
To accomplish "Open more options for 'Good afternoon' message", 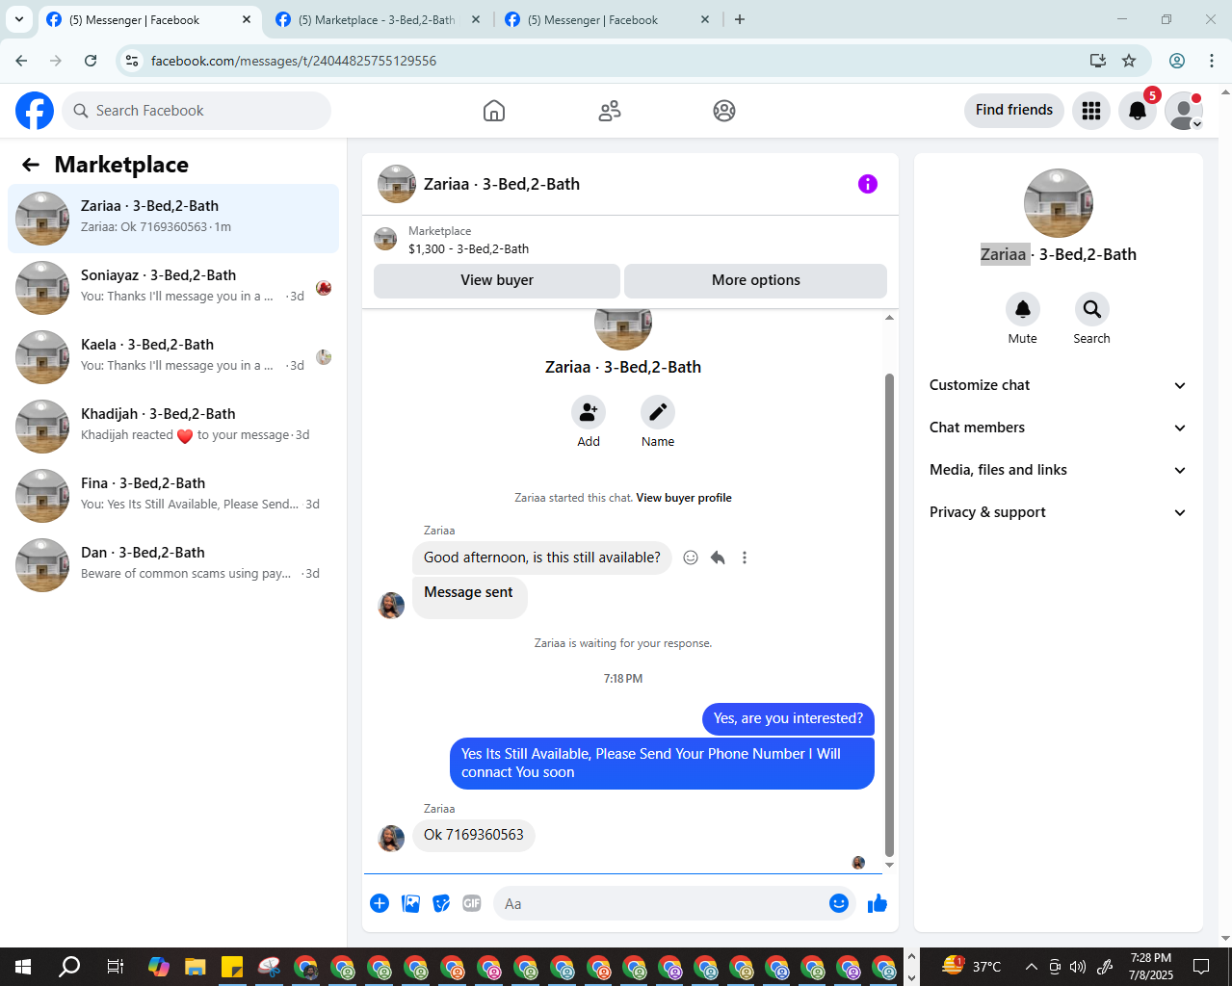I will coord(745,558).
